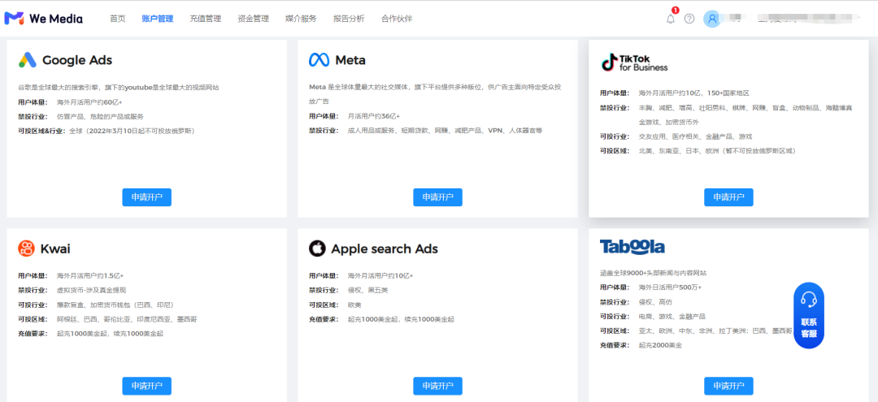Viewport: 878px width, 402px height.
Task: Click the Kwai heading text
Action: 55,249
